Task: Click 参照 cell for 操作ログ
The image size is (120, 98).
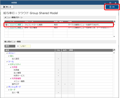Action: (x=71, y=84)
